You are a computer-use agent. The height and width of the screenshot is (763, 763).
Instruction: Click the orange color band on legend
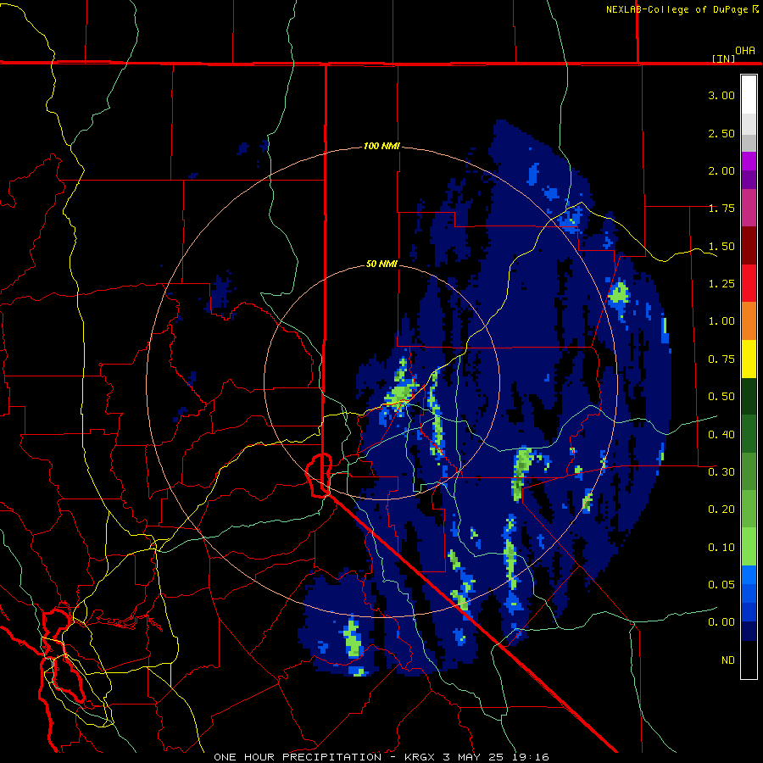click(749, 320)
